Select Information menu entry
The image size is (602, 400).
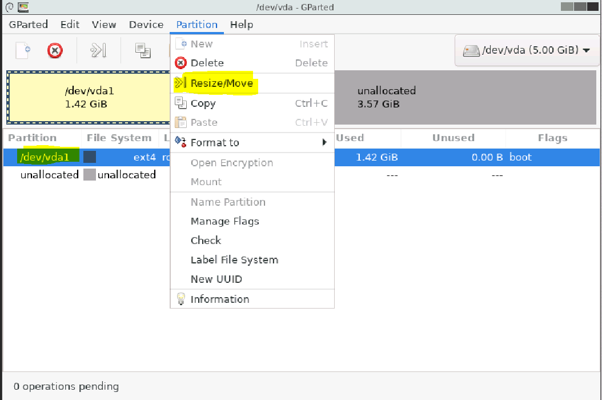tap(252, 299)
